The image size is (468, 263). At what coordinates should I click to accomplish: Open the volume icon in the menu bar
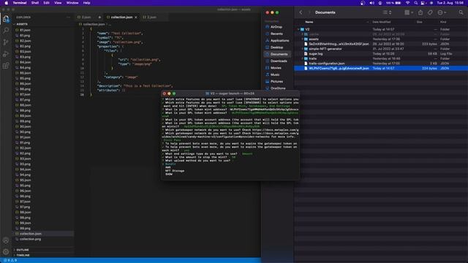[x=371, y=3]
